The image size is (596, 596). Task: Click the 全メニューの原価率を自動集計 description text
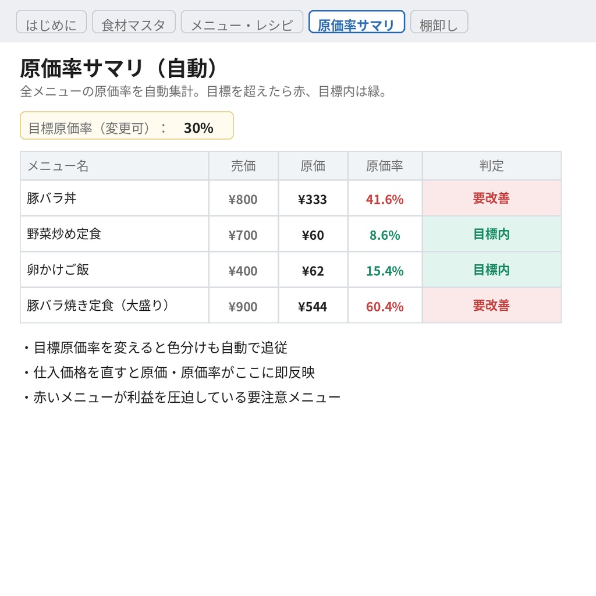pos(204,91)
